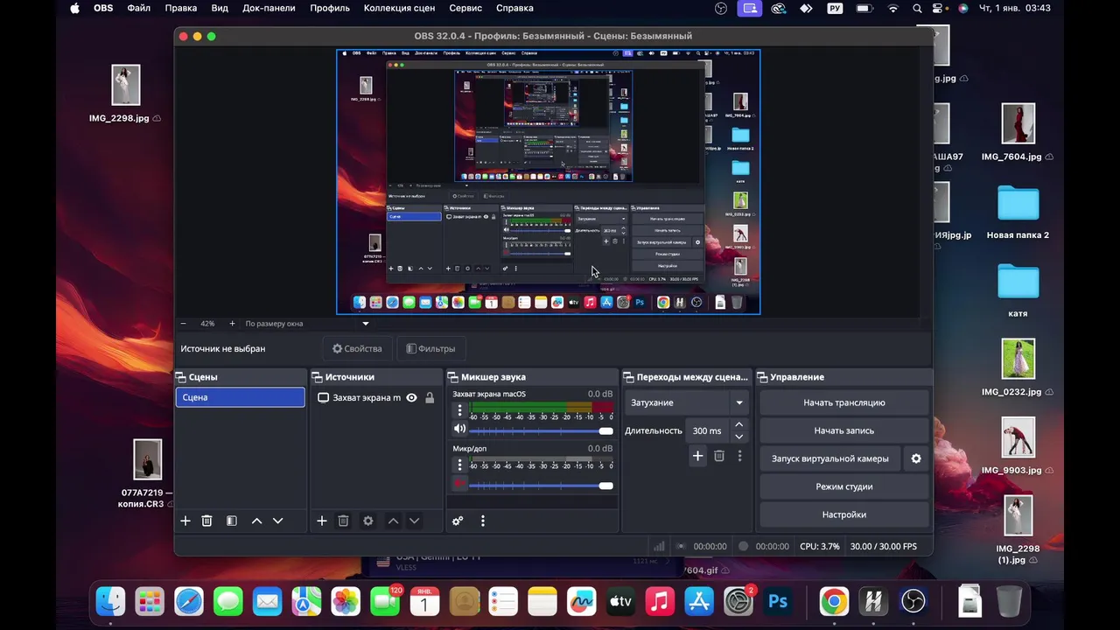Toggle visibility eye of Захват экрана source
Viewport: 1120px width, 630px height.
(x=411, y=397)
